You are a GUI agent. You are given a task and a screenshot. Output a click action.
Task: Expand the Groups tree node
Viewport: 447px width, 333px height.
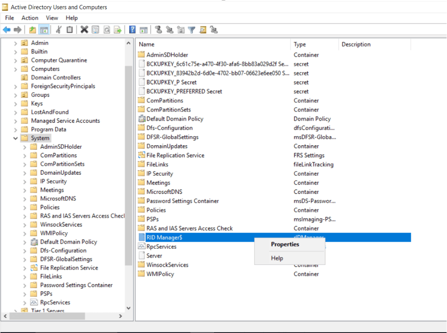[16, 95]
